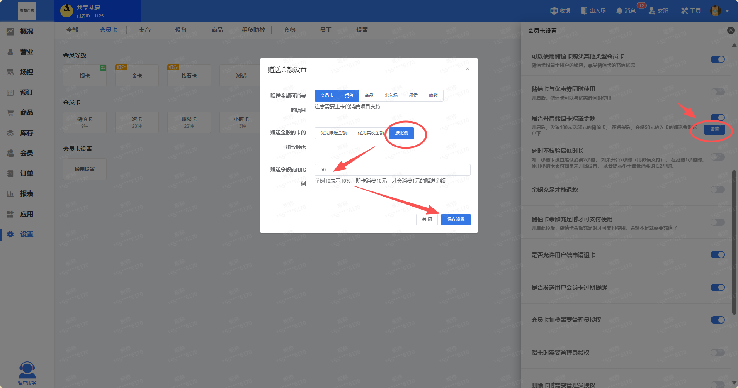Expand the user avatar dropdown arrow
The image size is (738, 388).
(727, 11)
